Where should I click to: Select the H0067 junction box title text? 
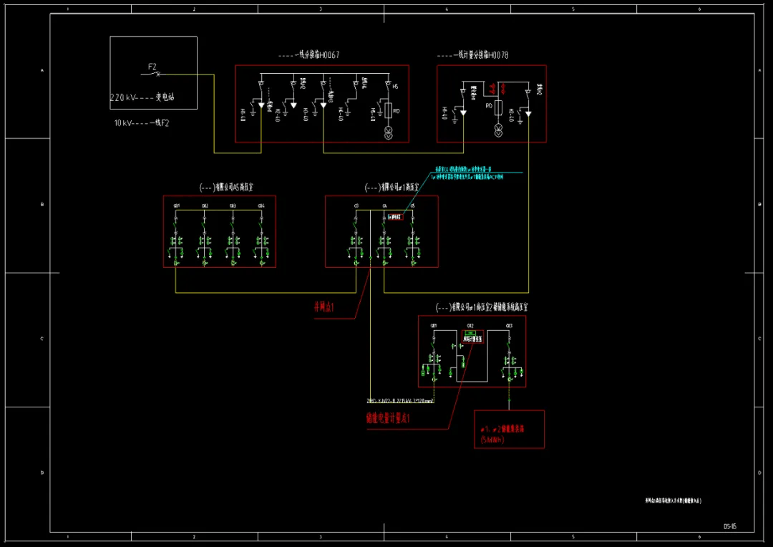pyautogui.click(x=308, y=55)
